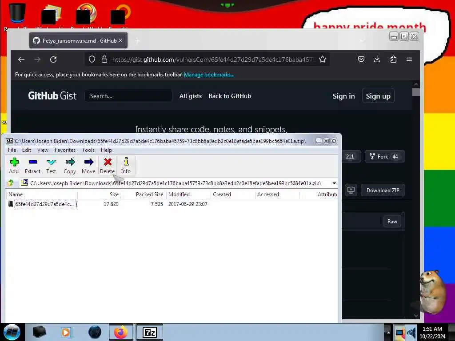
Task: Click the Download ZIP button
Action: tap(383, 190)
